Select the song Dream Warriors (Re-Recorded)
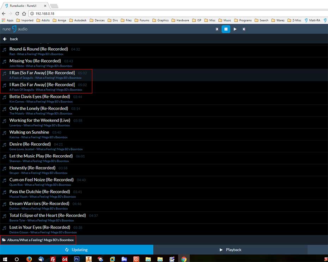328x262 pixels. pos(164,206)
